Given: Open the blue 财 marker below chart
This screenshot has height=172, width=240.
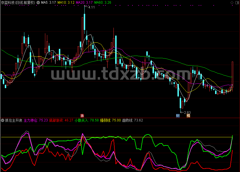Looking at the screenshot, I should click(x=178, y=116).
